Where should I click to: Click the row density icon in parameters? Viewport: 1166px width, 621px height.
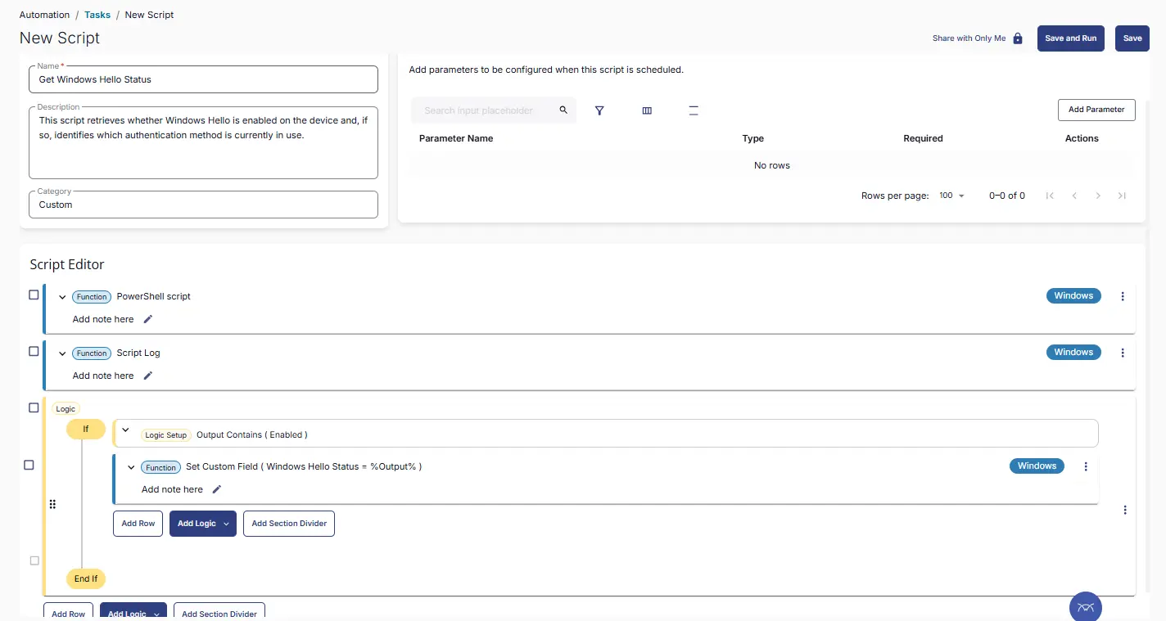(694, 110)
